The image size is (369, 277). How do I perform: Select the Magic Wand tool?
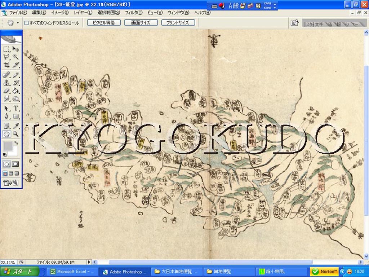pos(15,57)
